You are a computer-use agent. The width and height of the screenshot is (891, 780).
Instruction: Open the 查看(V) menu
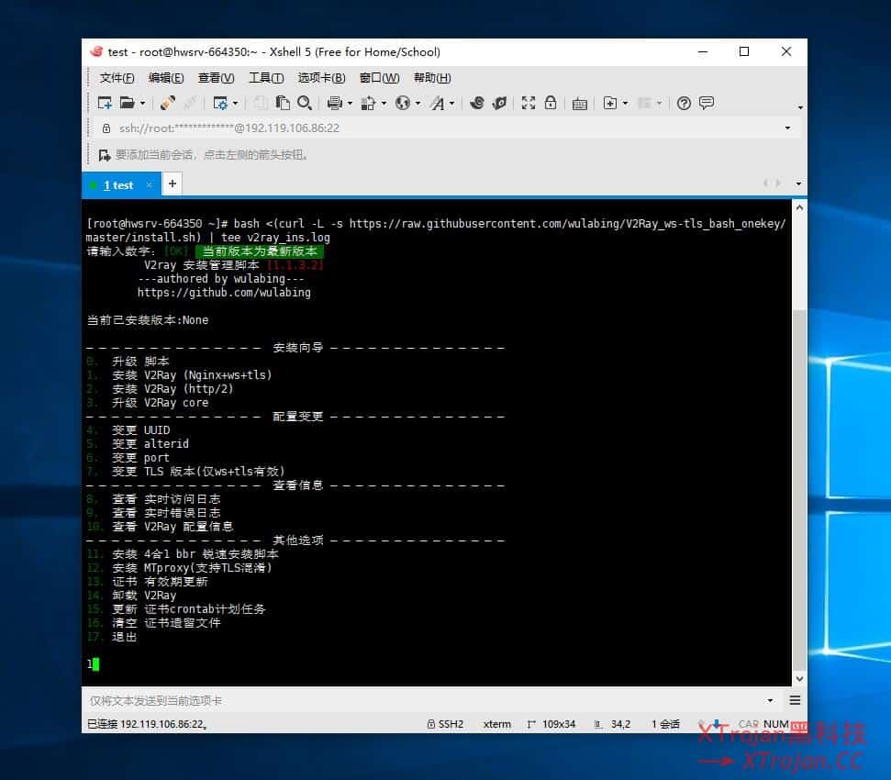tap(216, 78)
